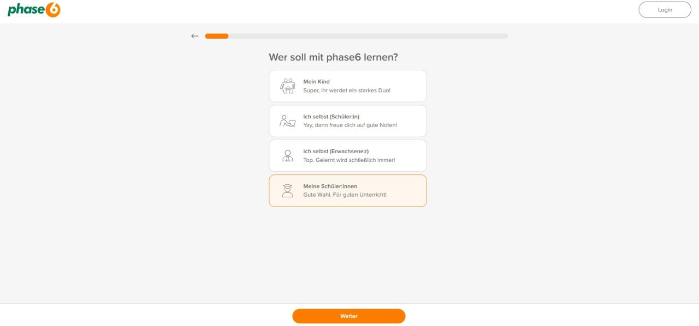
Task: Choose 'Ich selbst (Erwachsene:r)' option
Action: point(348,155)
